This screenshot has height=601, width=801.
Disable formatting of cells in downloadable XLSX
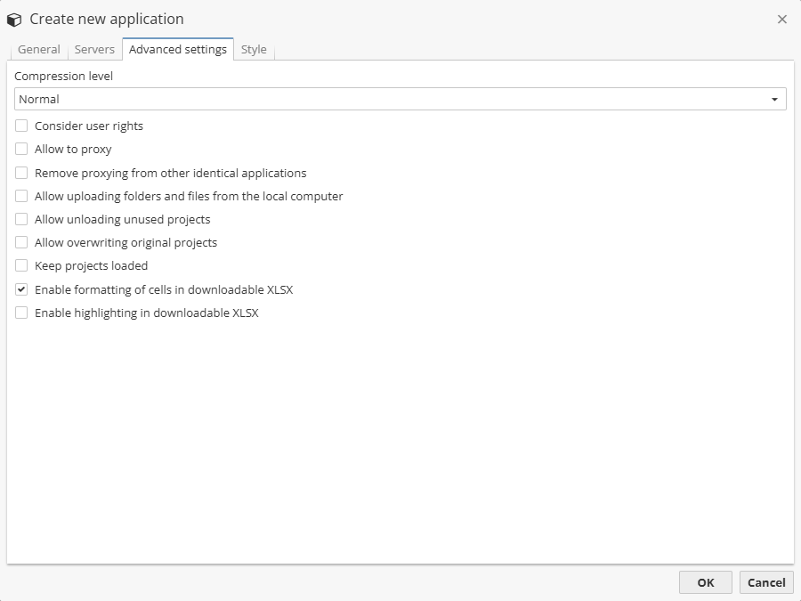[21, 289]
